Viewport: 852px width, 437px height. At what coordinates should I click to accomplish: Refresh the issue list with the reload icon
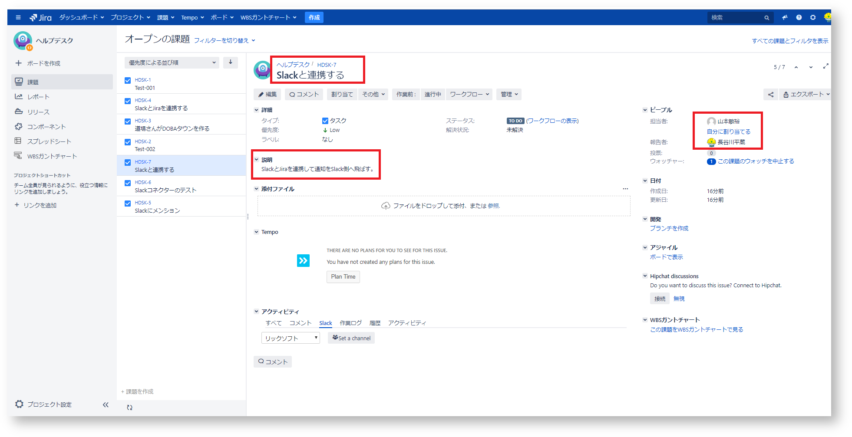click(x=129, y=407)
